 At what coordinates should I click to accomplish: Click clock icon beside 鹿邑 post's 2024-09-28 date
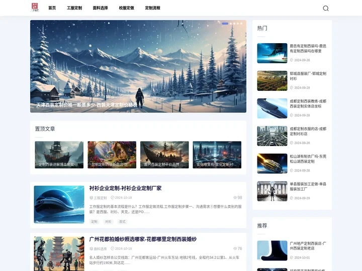(x=291, y=60)
